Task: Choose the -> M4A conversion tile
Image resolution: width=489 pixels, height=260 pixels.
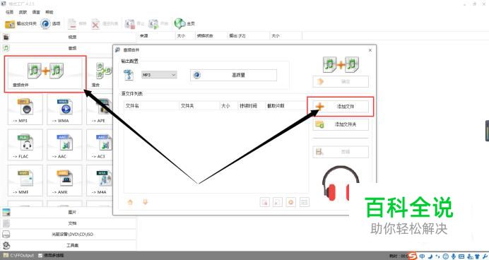Action: click(100, 180)
